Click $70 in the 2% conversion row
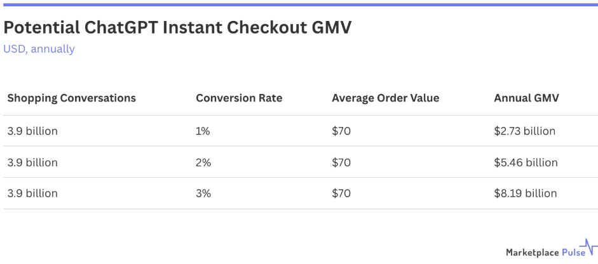Viewport: 598px width, 264px height. click(x=341, y=162)
